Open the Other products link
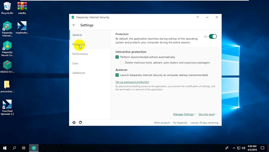The width and height of the screenshot is (269, 152). 162,123
